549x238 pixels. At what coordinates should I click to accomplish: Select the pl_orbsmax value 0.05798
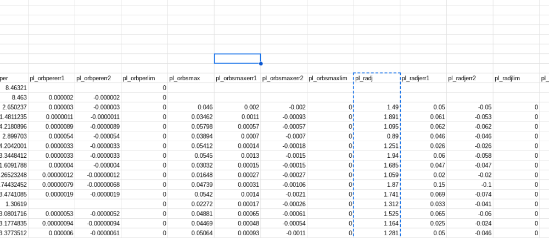tap(191, 126)
